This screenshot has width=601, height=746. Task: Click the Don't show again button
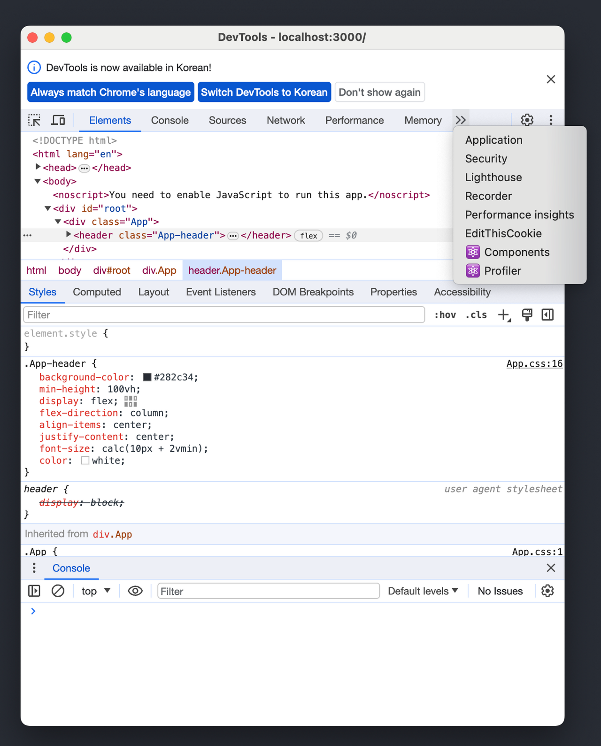[380, 92]
